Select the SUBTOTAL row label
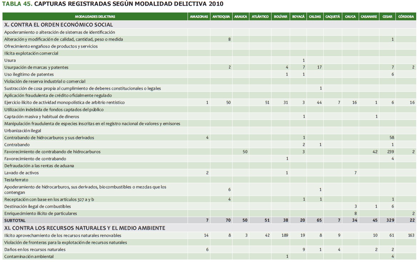 point(15,221)
